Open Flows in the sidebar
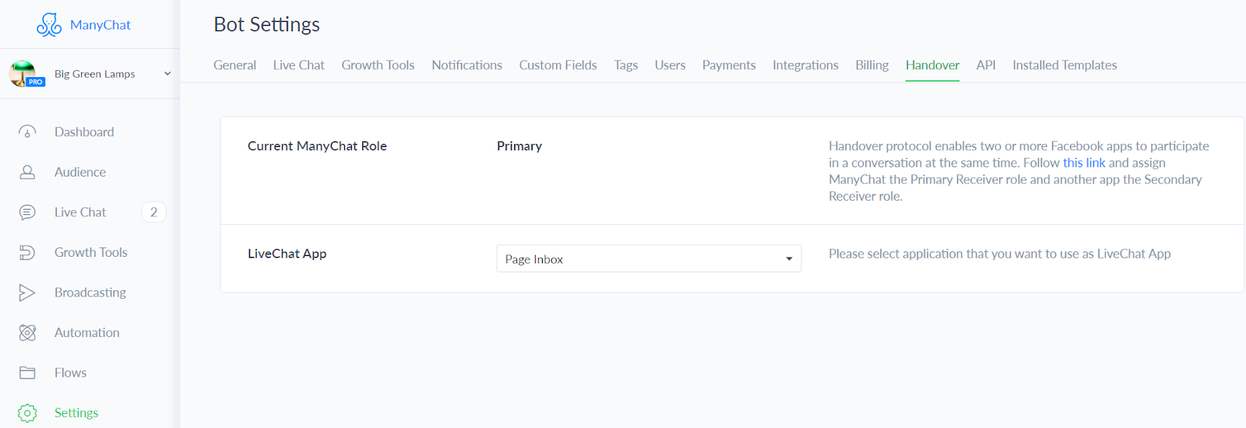1246x428 pixels. [x=70, y=373]
